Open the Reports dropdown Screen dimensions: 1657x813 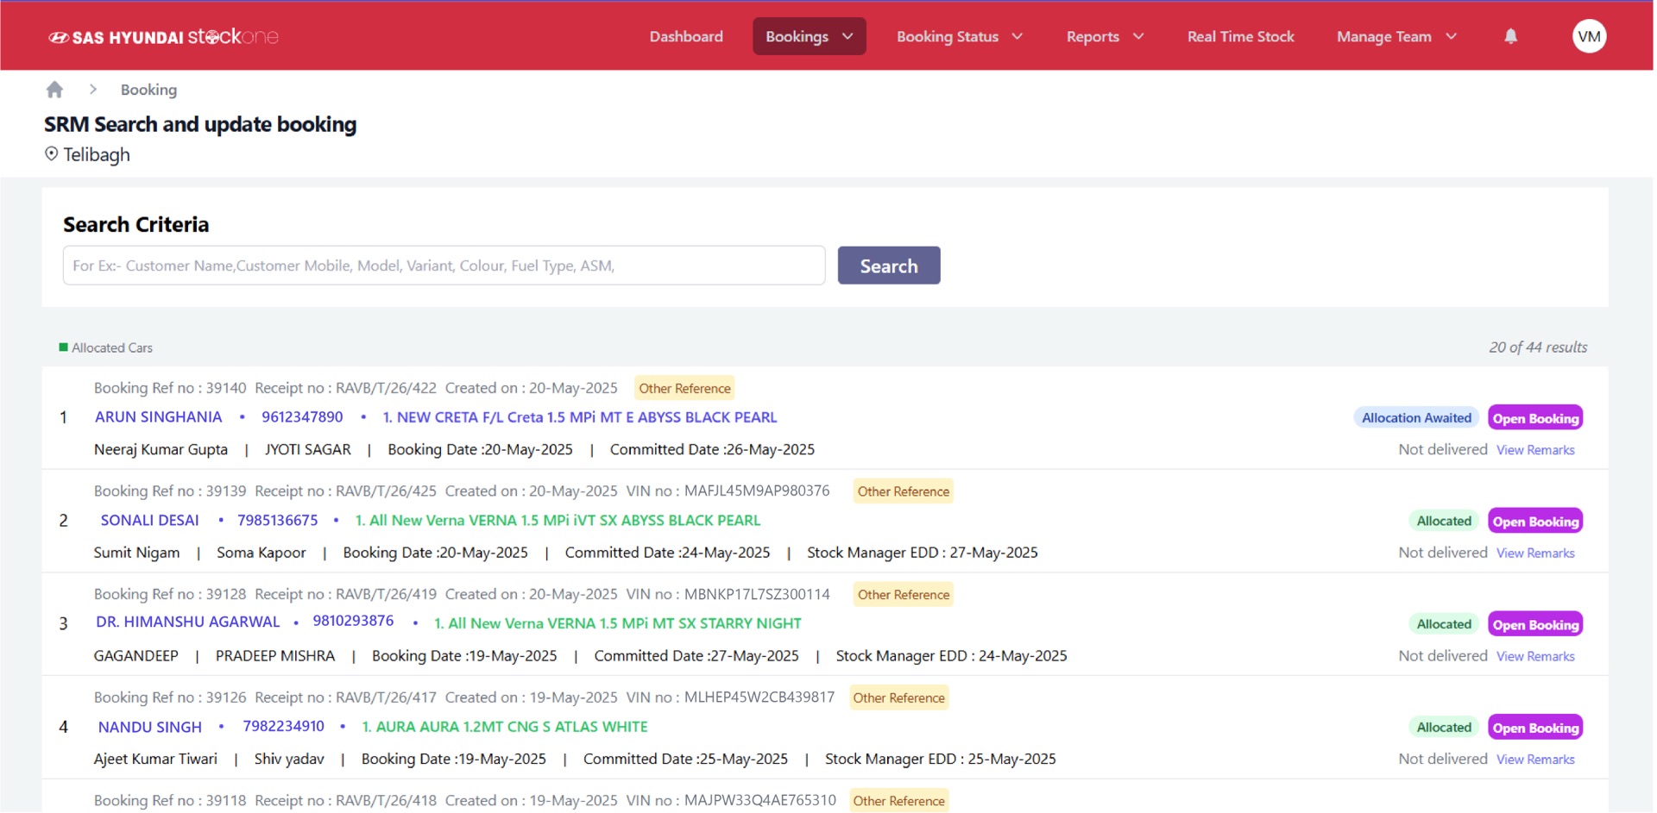tap(1105, 36)
